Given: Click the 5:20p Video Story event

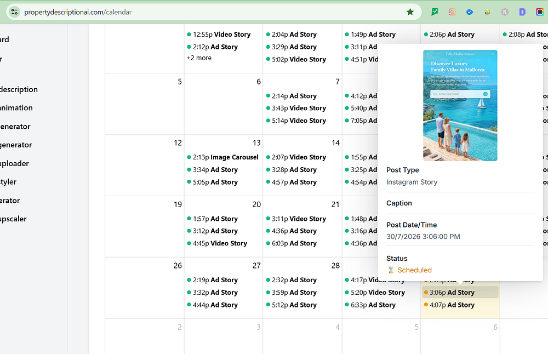Looking at the screenshot, I should point(375,293).
